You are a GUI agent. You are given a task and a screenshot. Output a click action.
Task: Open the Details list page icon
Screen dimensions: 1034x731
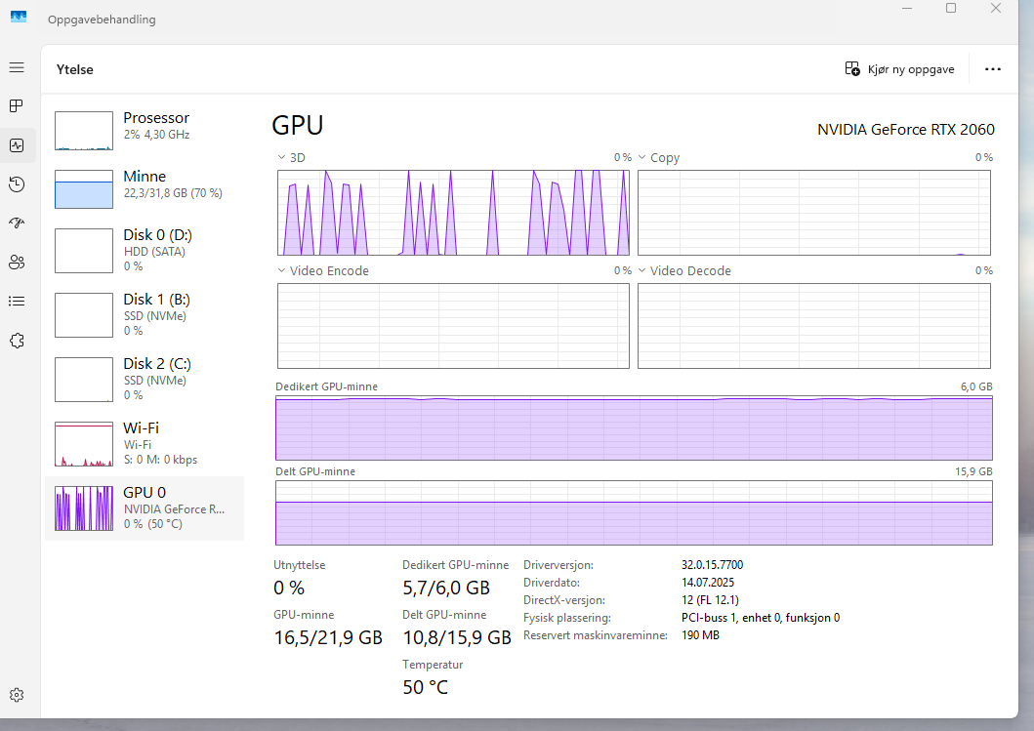[x=17, y=301]
